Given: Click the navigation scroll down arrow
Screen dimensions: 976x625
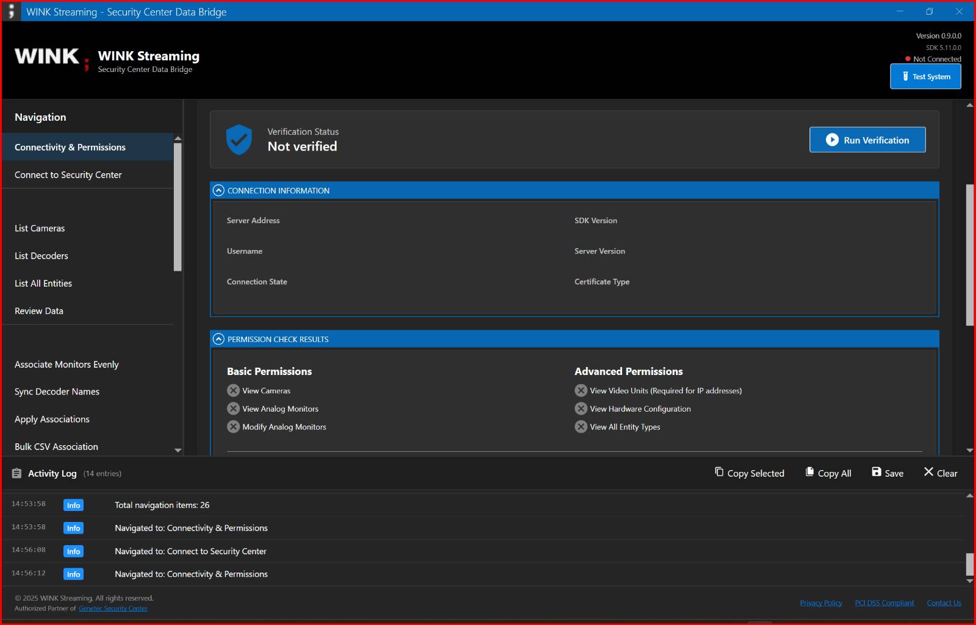Looking at the screenshot, I should [x=178, y=451].
